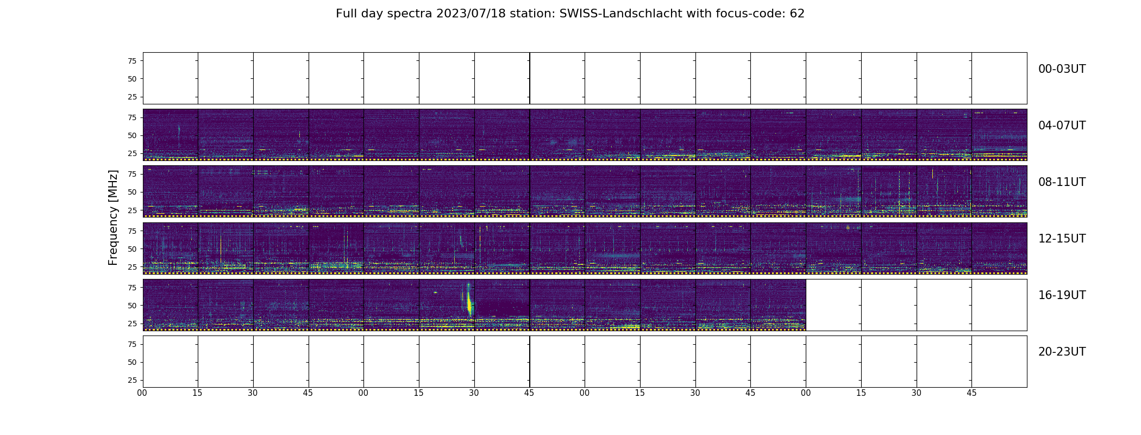Click the 50 tick label of the 20-23UT row
Image resolution: width=1141 pixels, height=435 pixels.
click(x=132, y=362)
